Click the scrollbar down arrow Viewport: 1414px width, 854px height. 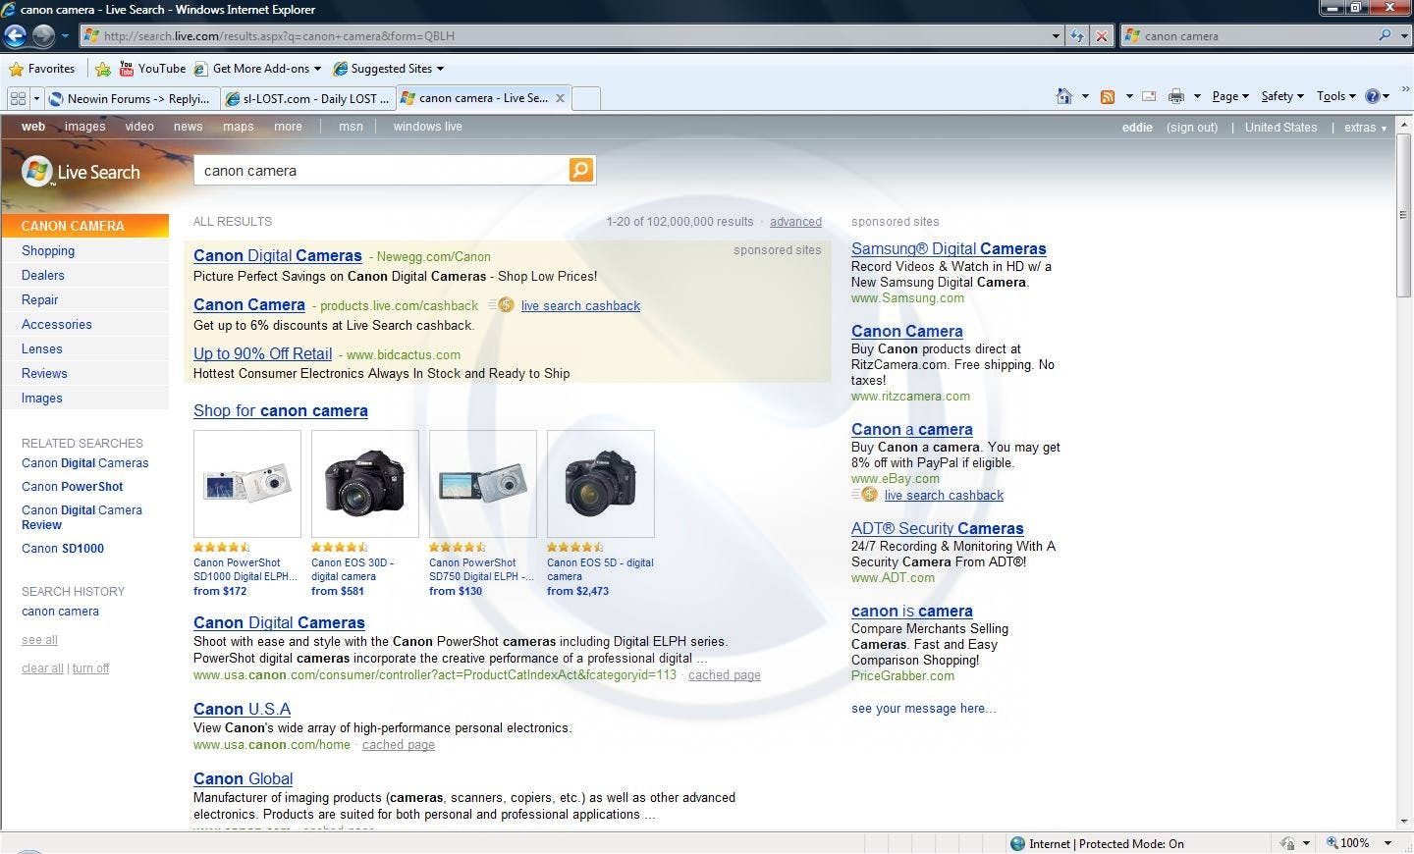pos(1403,822)
